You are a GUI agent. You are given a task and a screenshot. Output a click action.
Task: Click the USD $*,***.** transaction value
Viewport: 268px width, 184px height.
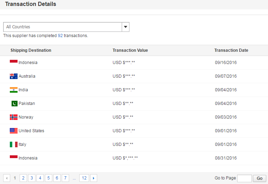[125, 158]
